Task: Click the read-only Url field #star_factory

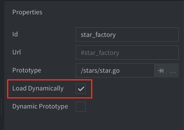Action: tap(127, 53)
